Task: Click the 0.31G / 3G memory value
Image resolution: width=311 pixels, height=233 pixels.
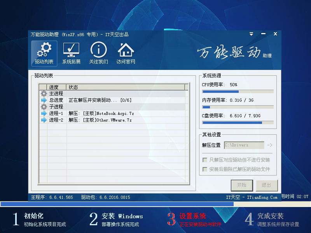Action: click(x=241, y=100)
